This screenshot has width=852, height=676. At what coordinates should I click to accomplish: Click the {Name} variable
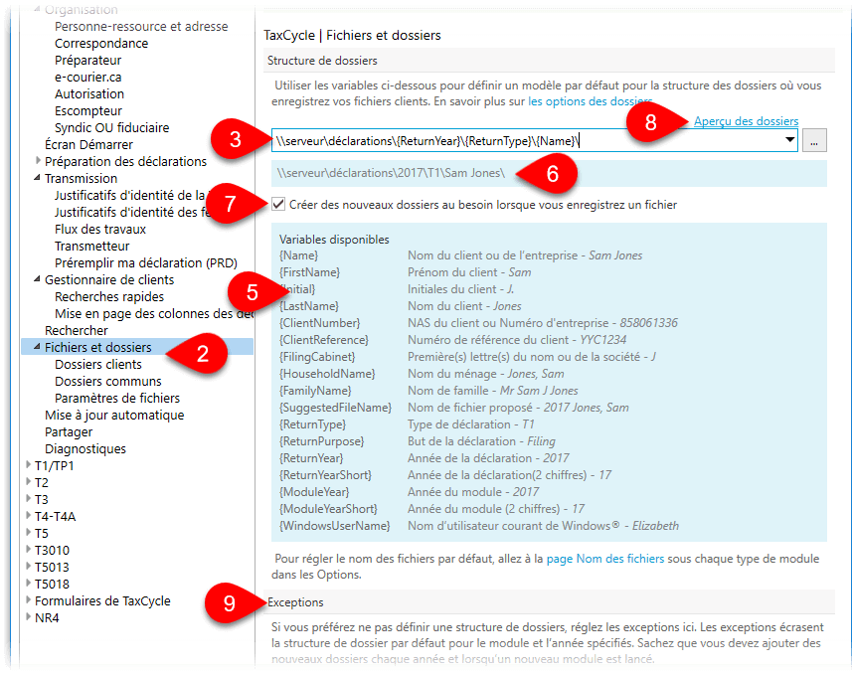click(x=298, y=255)
